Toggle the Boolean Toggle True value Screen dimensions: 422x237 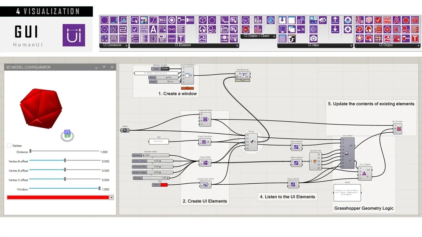click(x=165, y=69)
